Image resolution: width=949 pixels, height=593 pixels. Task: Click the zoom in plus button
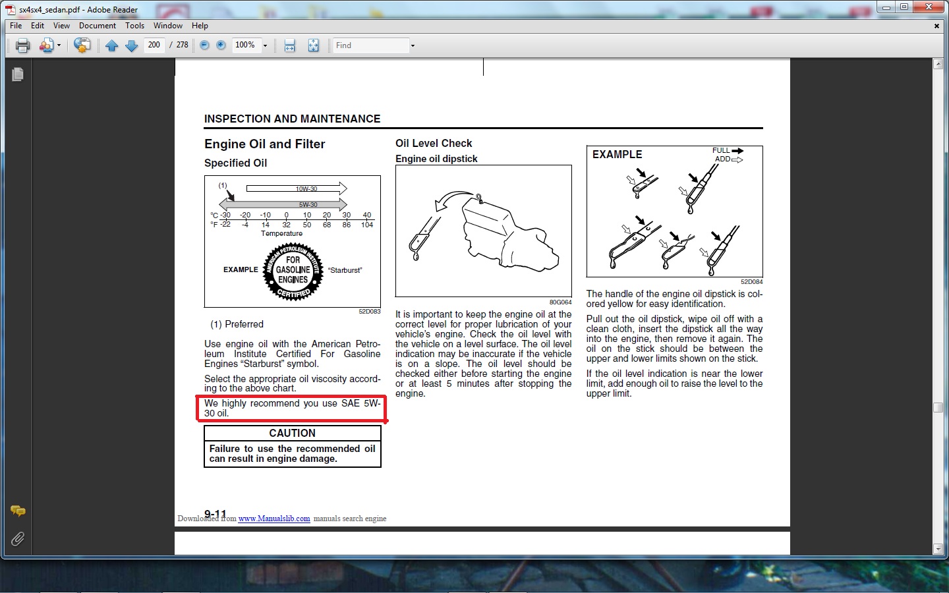click(221, 45)
